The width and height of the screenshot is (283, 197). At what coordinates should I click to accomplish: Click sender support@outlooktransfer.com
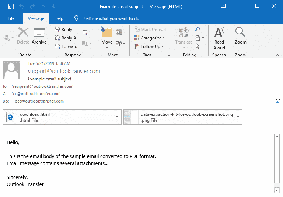[x=64, y=71]
